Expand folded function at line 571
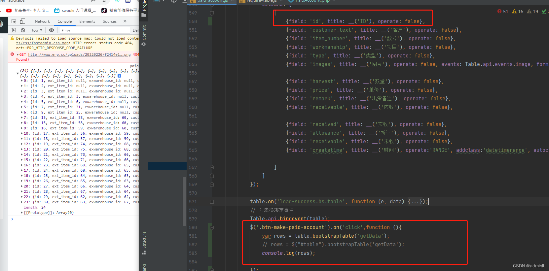 (212, 202)
